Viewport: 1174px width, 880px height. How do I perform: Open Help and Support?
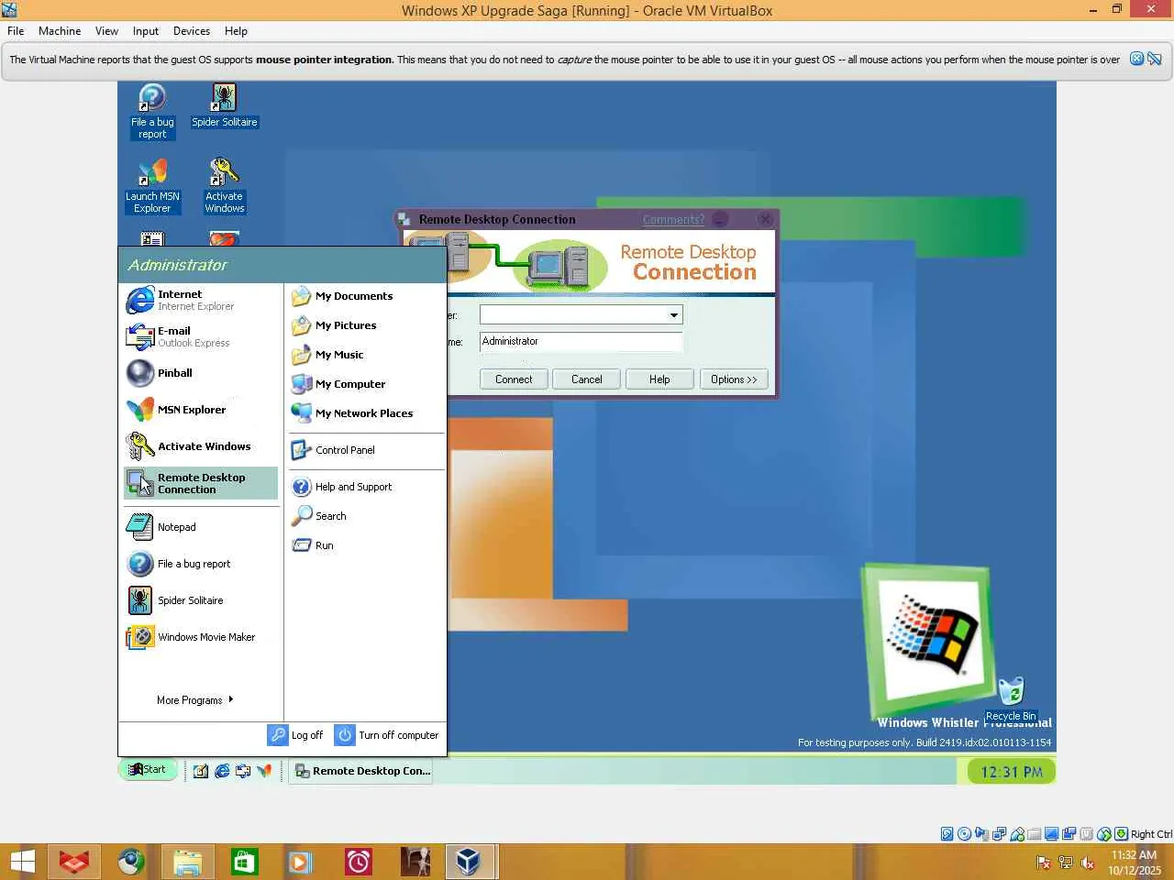(365, 487)
